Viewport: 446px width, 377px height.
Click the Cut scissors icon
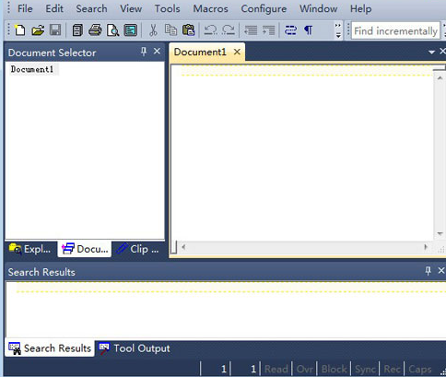click(153, 30)
